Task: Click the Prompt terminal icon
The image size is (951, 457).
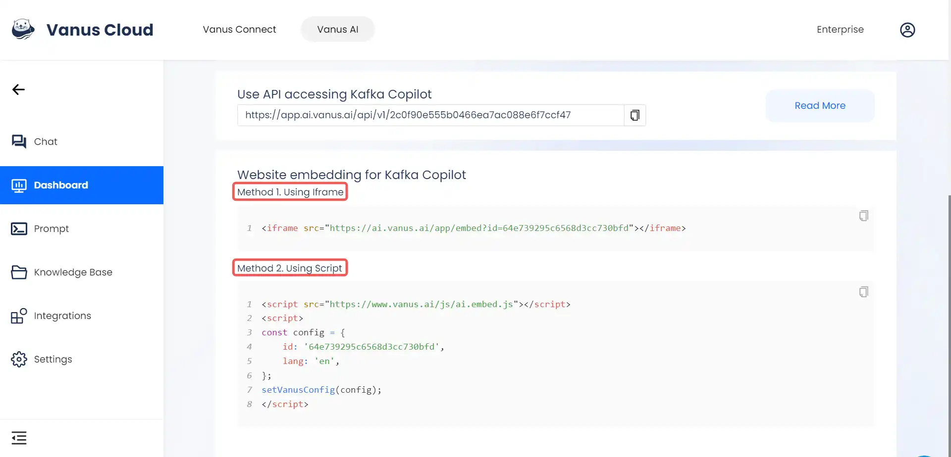Action: [x=19, y=228]
